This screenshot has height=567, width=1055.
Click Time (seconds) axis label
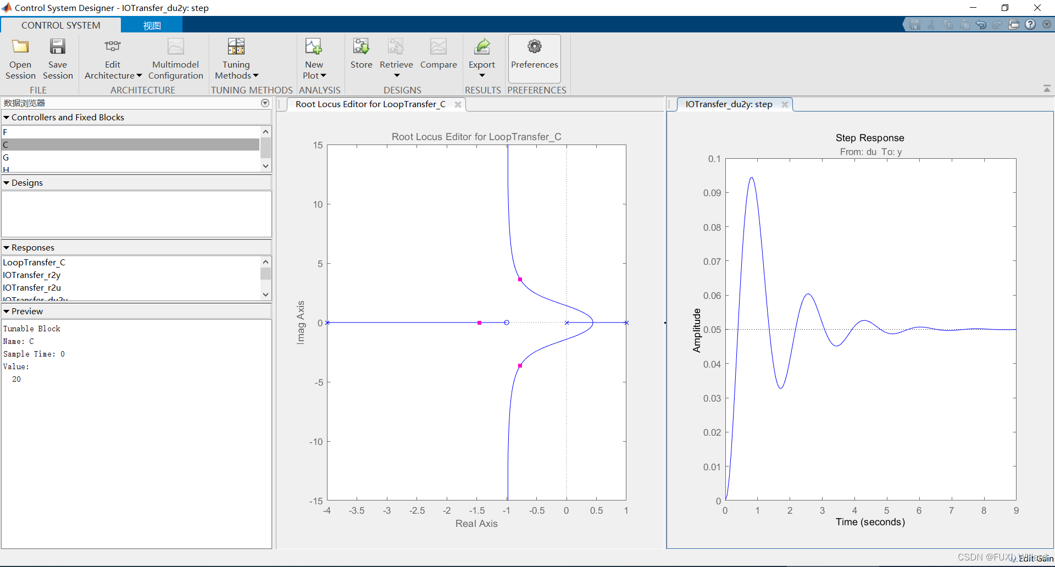click(x=870, y=522)
